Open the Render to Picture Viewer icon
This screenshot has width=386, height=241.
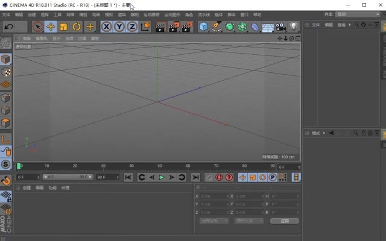click(174, 27)
